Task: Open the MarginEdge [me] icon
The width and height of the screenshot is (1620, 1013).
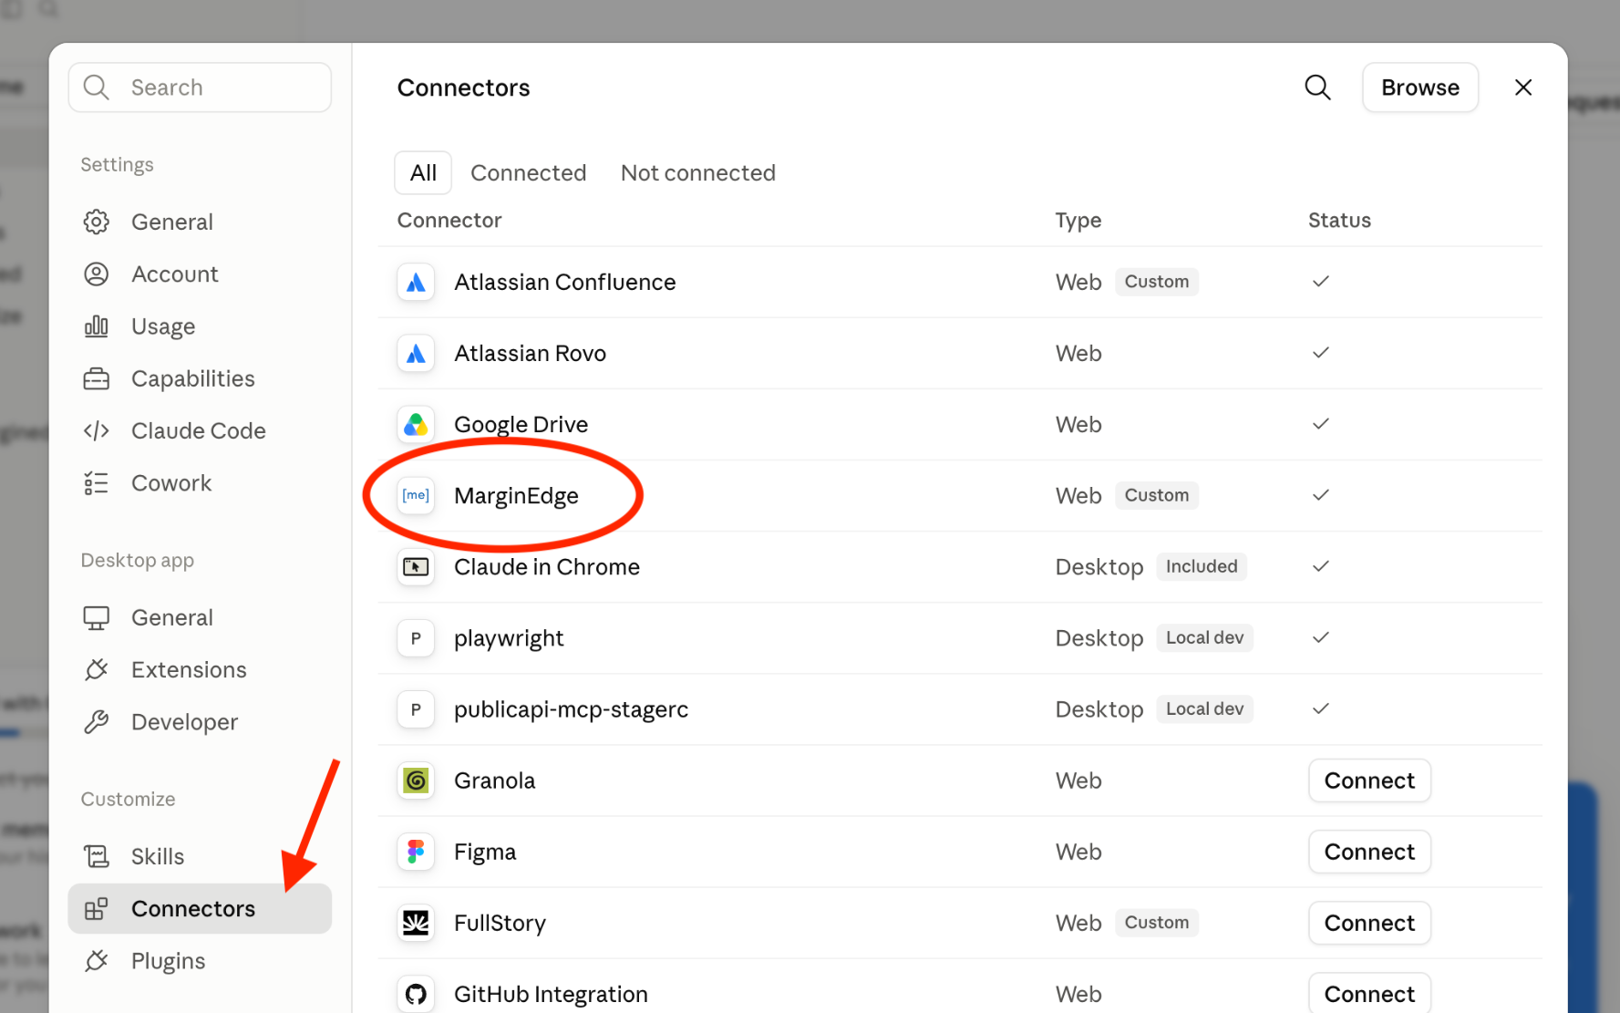Action: (x=416, y=496)
